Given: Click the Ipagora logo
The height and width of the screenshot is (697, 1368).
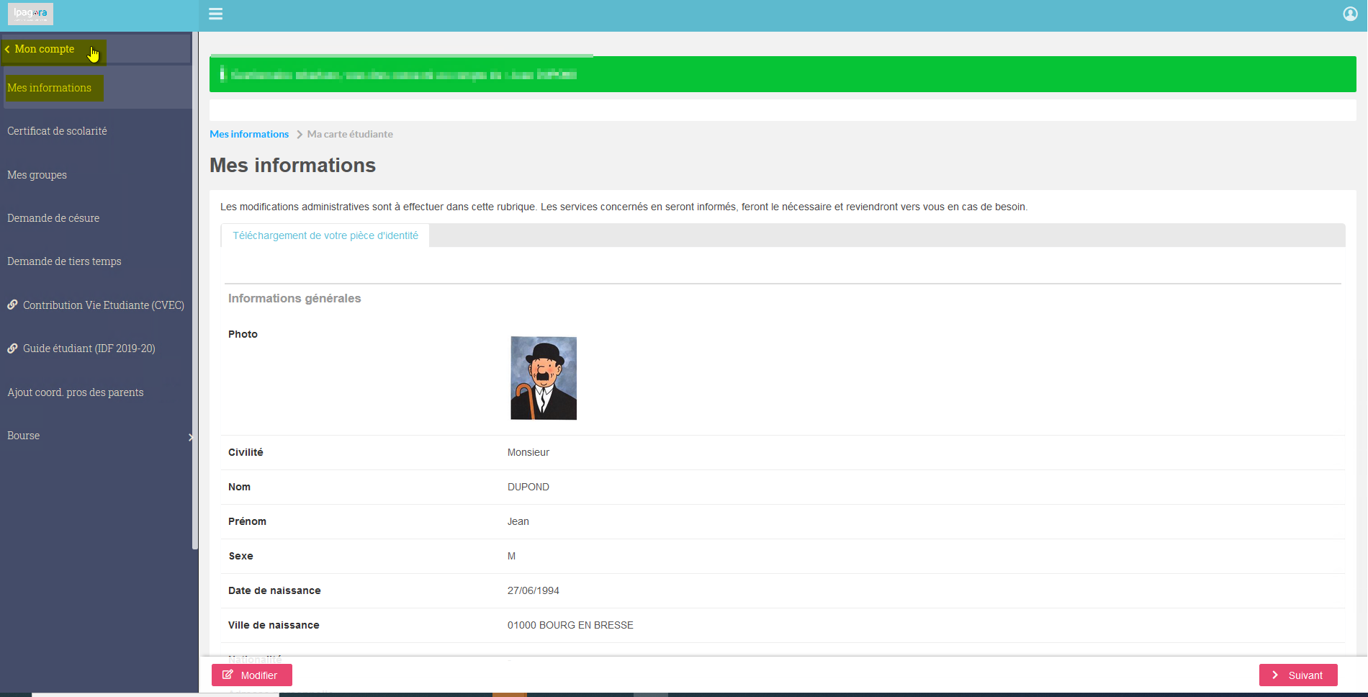Looking at the screenshot, I should pos(30,14).
